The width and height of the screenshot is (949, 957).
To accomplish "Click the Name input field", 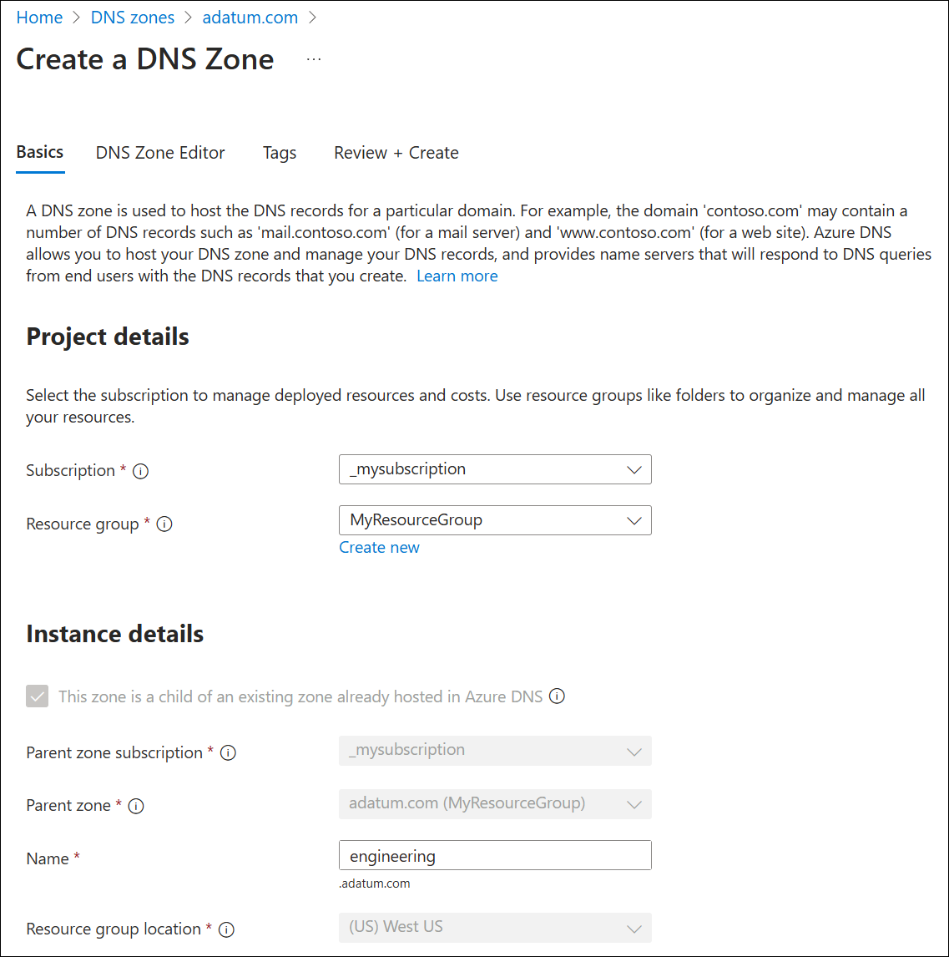I will click(495, 856).
